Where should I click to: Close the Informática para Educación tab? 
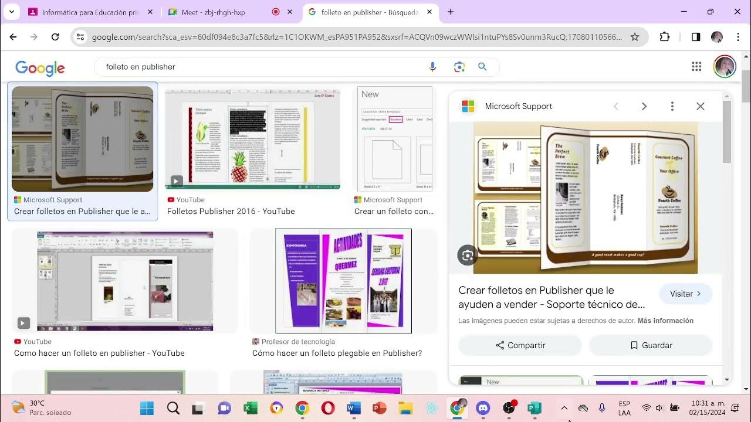click(150, 12)
